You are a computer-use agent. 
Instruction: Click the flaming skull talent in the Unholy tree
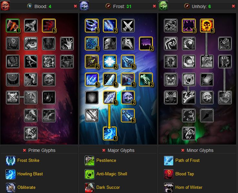(207, 25)
